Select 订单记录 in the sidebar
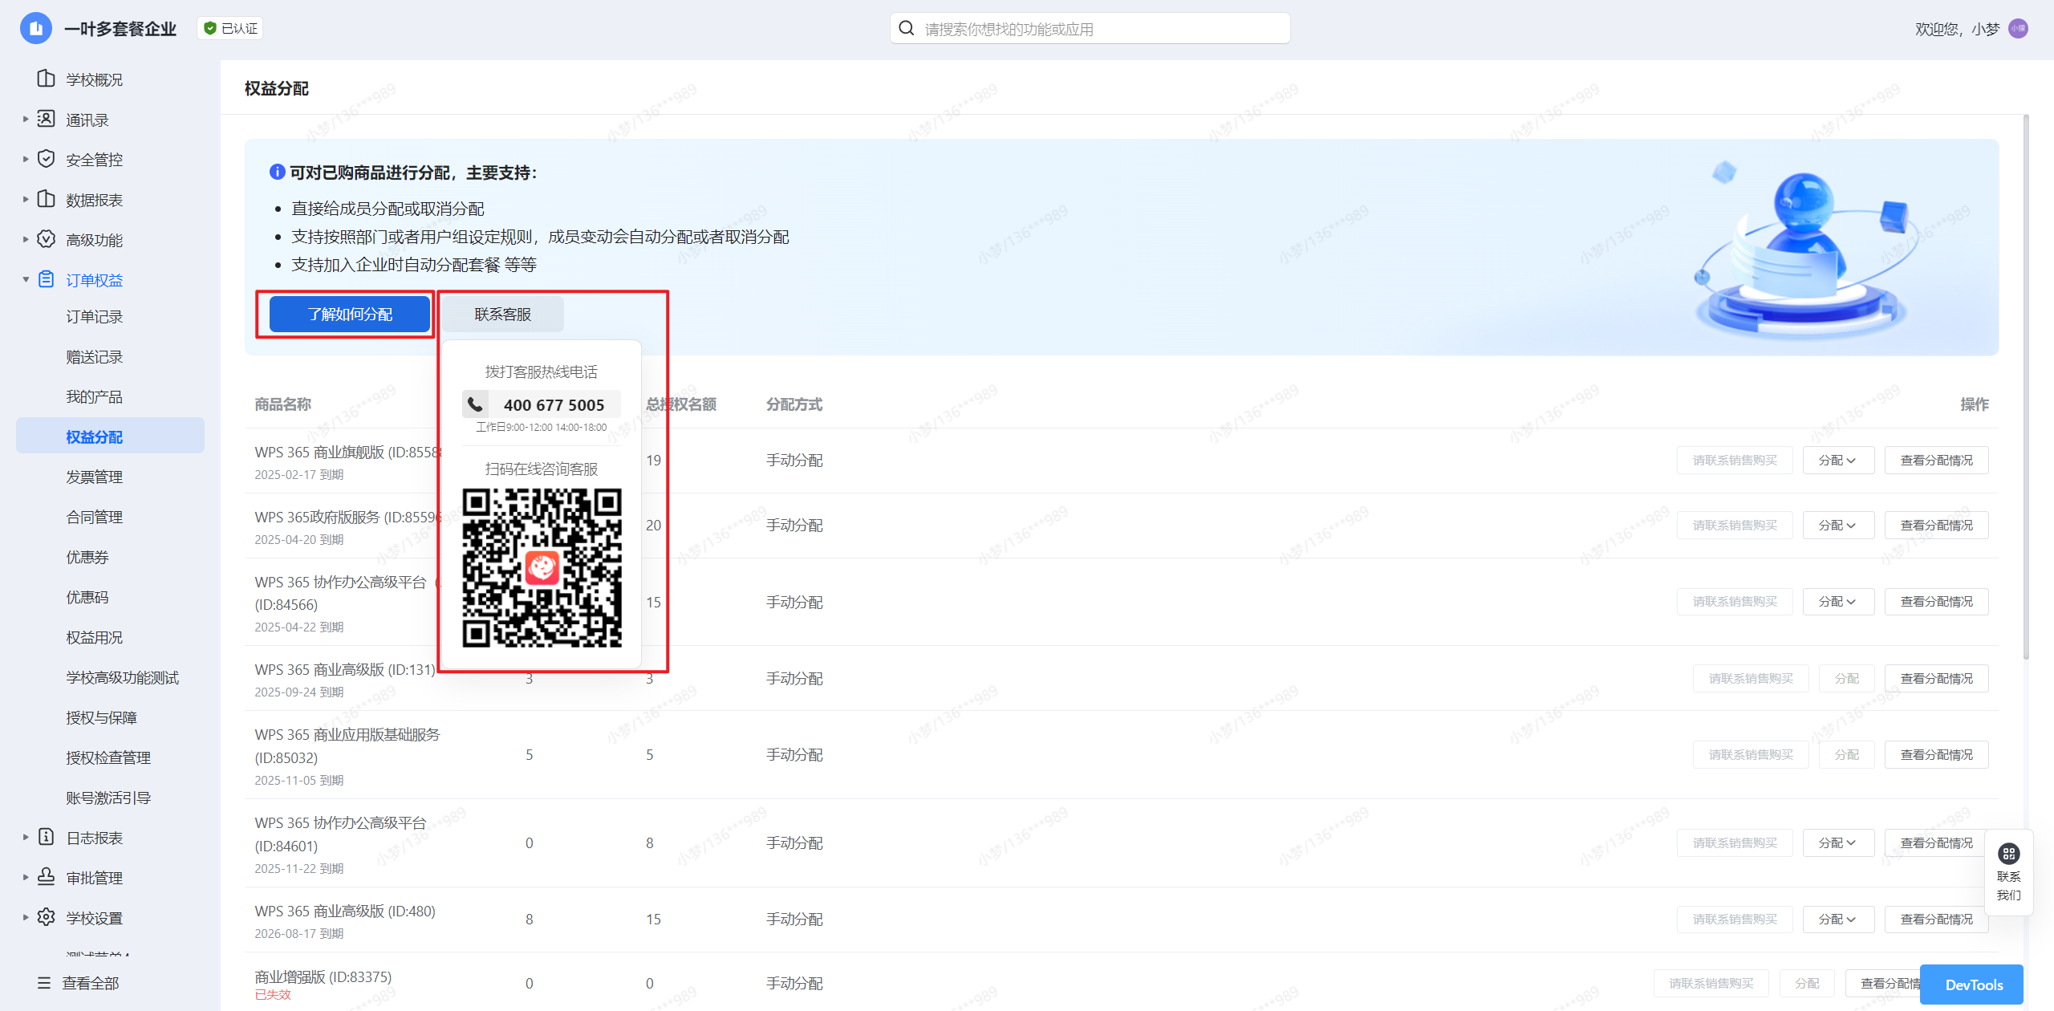 tap(94, 316)
